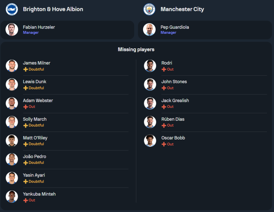
Task: Select the Jack Grealish player name
Action: point(175,101)
